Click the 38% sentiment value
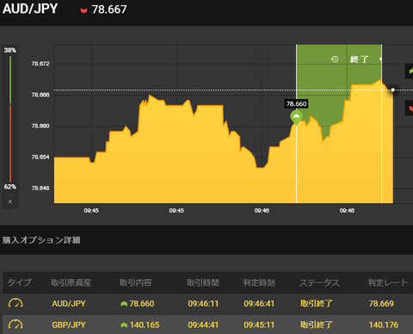This screenshot has width=413, height=334. click(10, 50)
